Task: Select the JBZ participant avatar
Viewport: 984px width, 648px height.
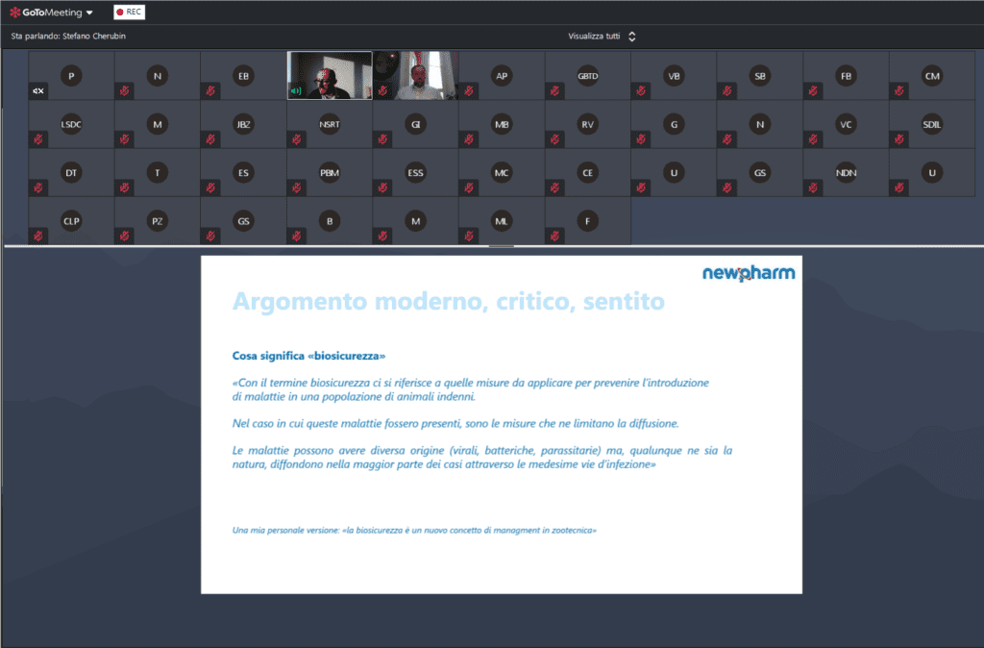Action: (x=243, y=124)
